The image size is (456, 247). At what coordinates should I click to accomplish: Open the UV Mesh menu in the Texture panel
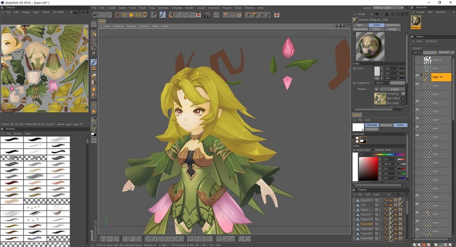click(x=58, y=12)
